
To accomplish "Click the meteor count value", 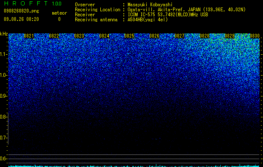I will coord(59,19).
